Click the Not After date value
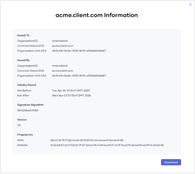 (71, 95)
